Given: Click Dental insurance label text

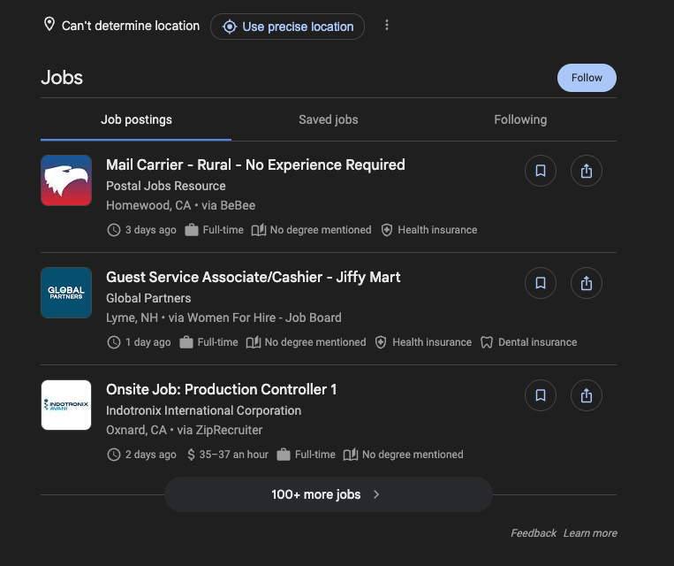Looking at the screenshot, I should 538,342.
